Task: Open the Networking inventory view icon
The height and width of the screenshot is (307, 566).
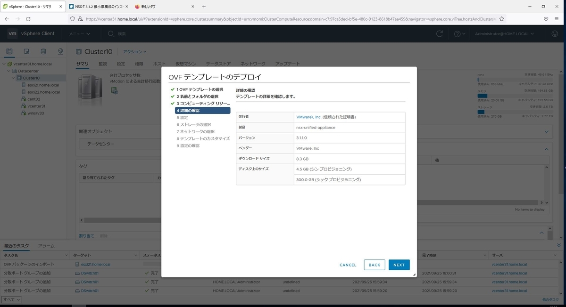Action: [x=60, y=51]
